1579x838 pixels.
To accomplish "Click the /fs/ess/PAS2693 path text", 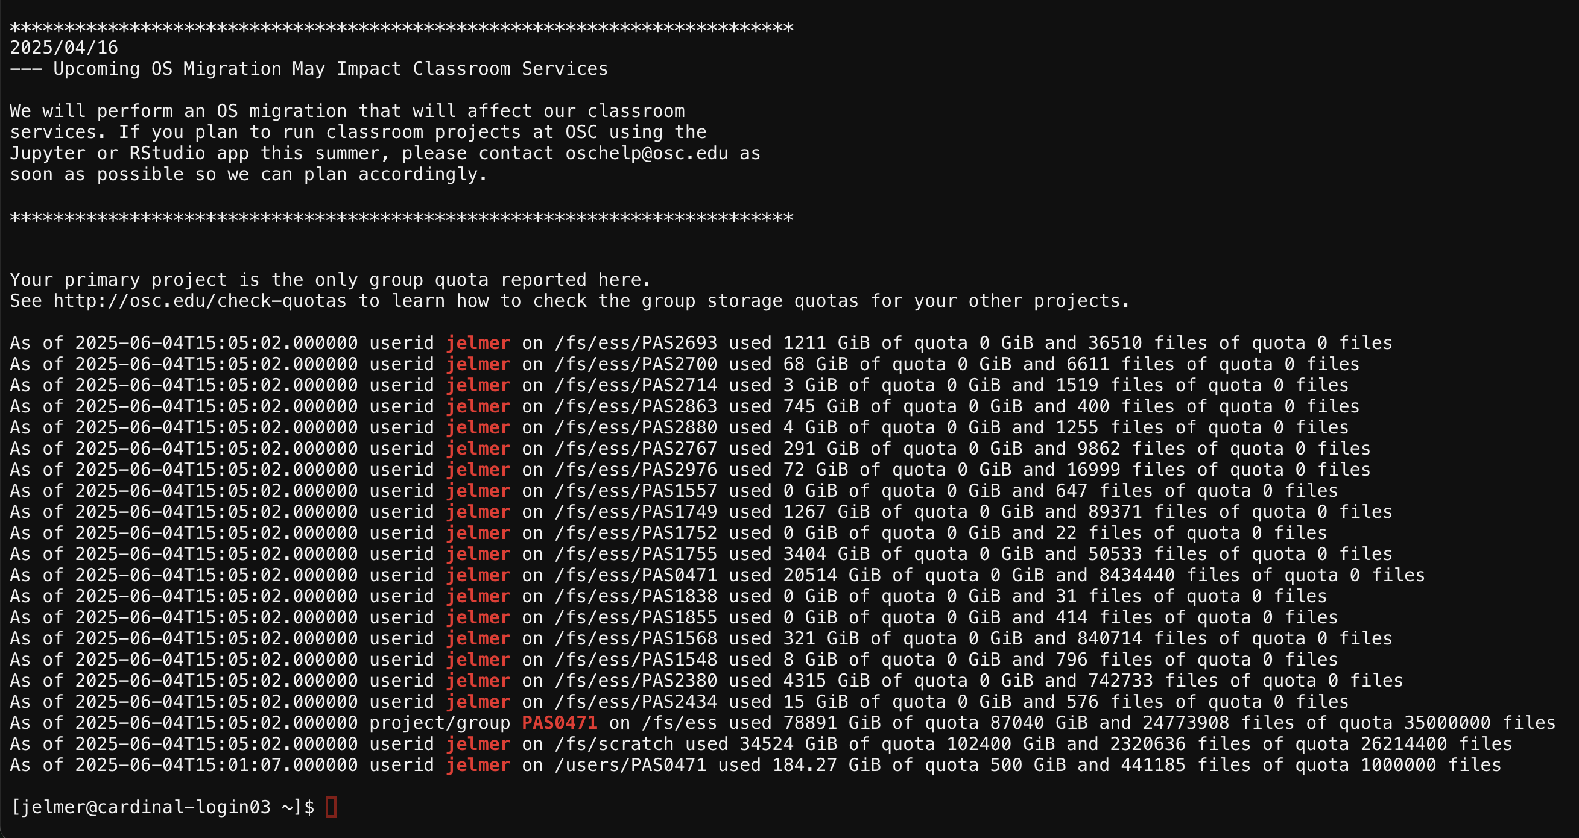I will click(636, 343).
